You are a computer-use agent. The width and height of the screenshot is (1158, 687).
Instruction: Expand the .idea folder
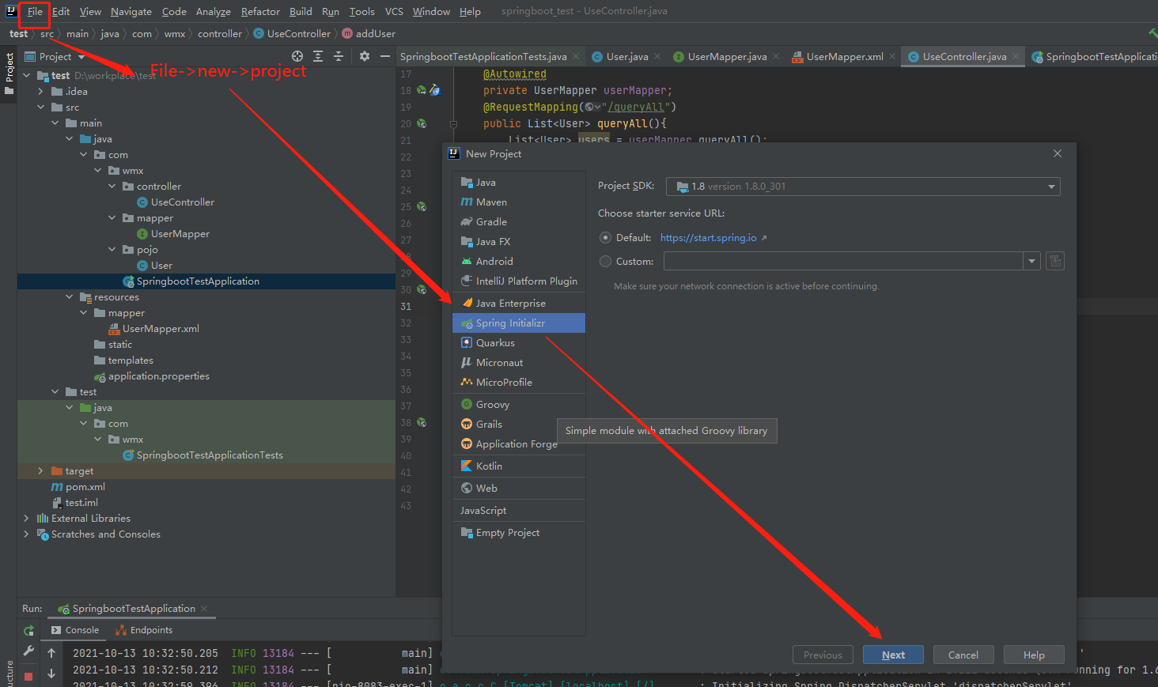[40, 92]
